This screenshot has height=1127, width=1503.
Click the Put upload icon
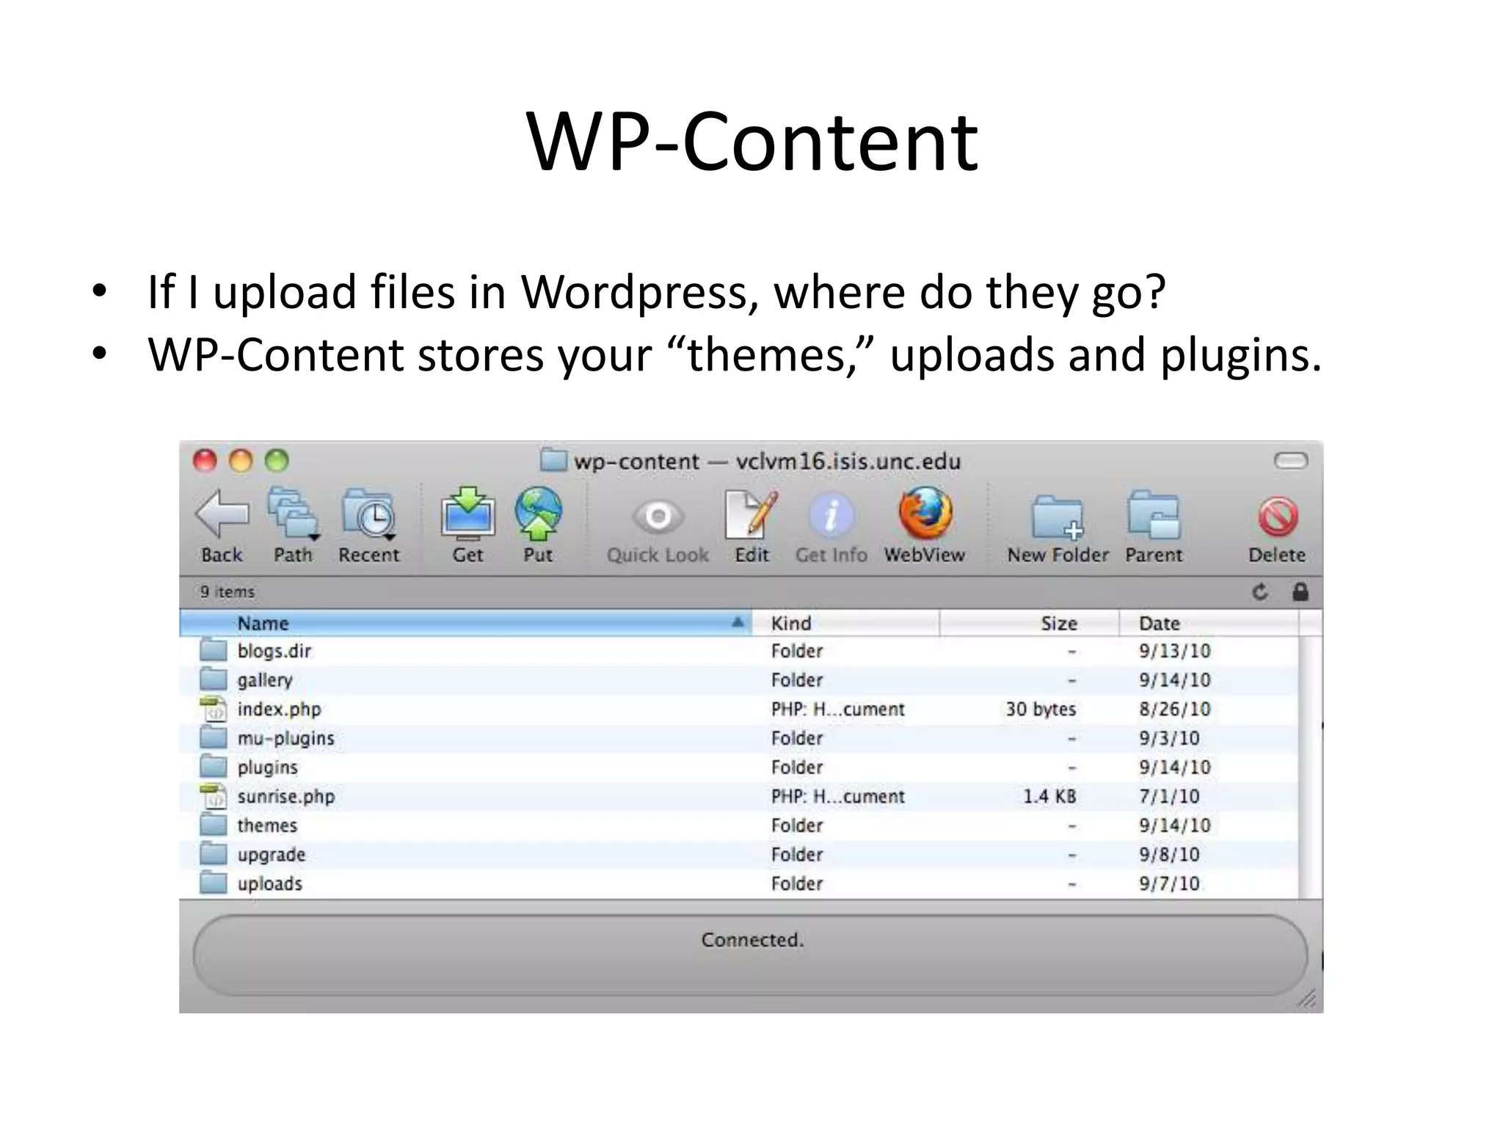(538, 514)
